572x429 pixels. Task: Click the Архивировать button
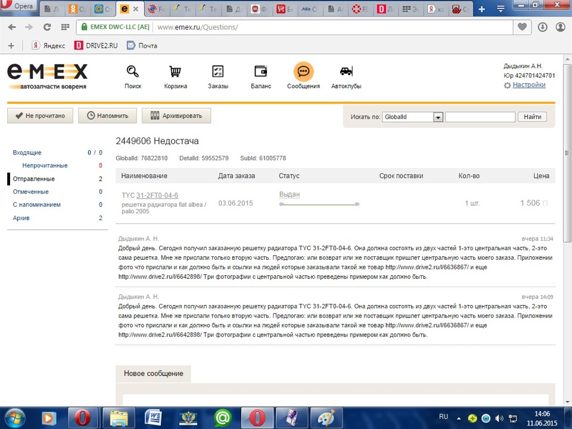click(x=176, y=116)
